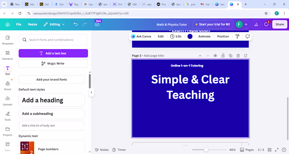Select the Text sidebar tab
The image size is (289, 154).
click(8, 71)
